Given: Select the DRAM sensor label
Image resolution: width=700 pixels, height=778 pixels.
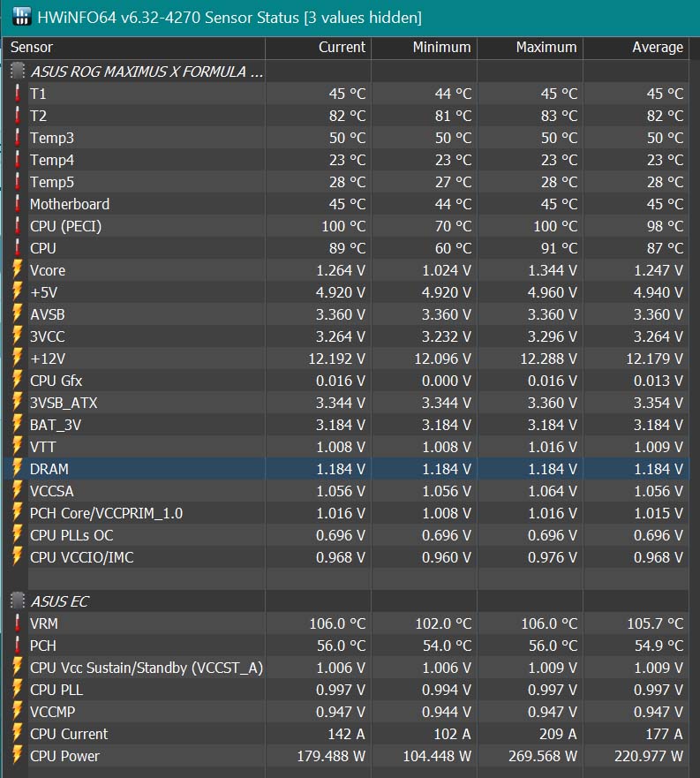Looking at the screenshot, I should pyautogui.click(x=49, y=469).
